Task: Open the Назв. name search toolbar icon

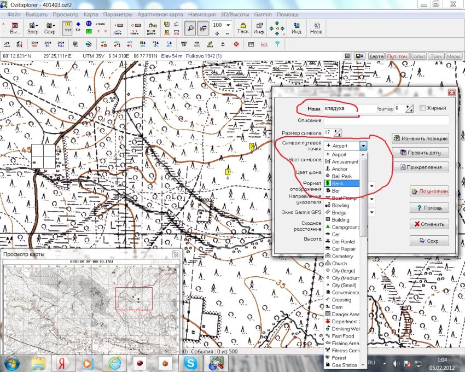Action: (x=316, y=28)
